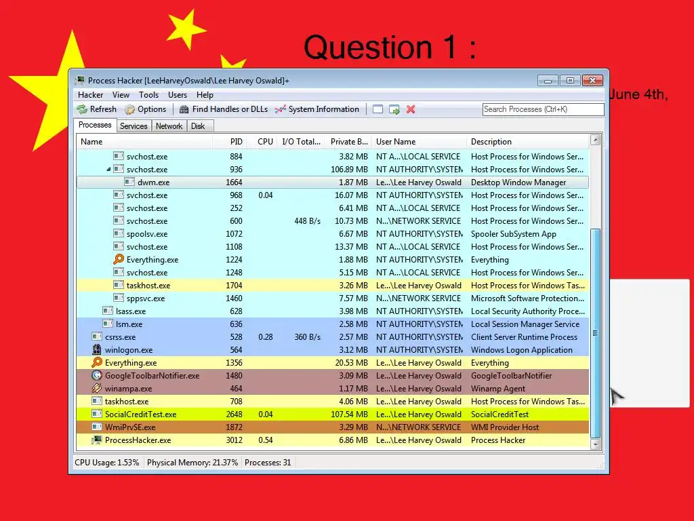Click the scrollbar down arrow

point(596,444)
